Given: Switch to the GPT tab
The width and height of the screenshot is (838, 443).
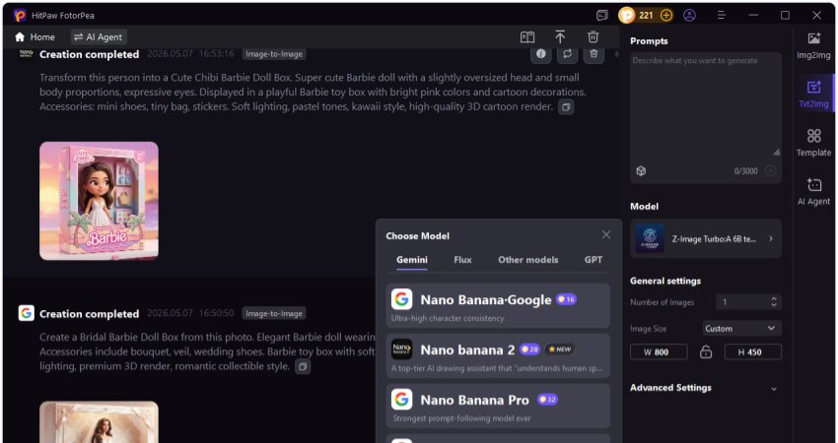Looking at the screenshot, I should [594, 260].
